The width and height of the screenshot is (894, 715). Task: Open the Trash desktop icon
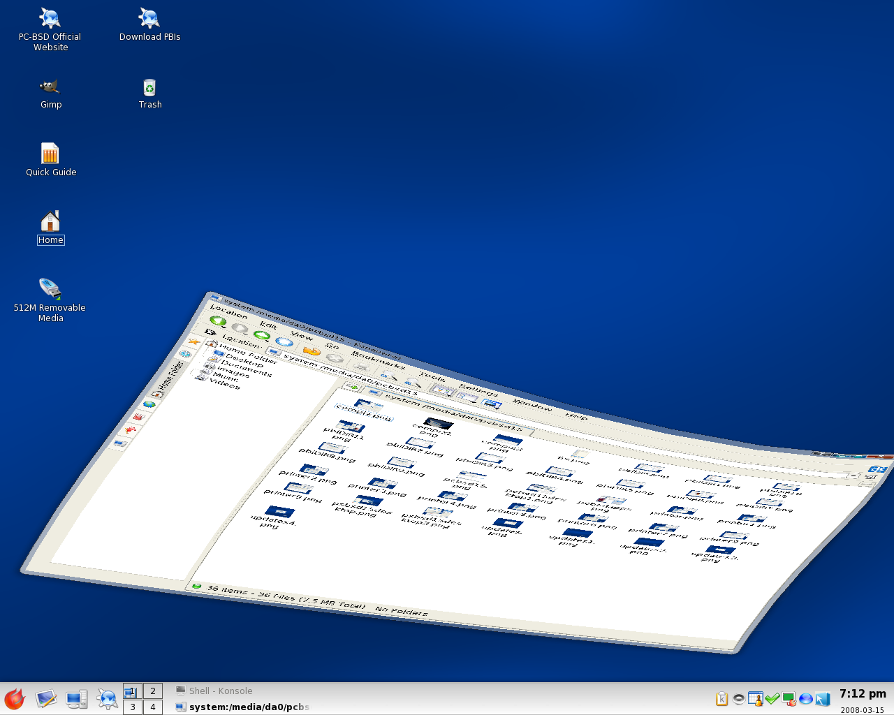click(149, 94)
